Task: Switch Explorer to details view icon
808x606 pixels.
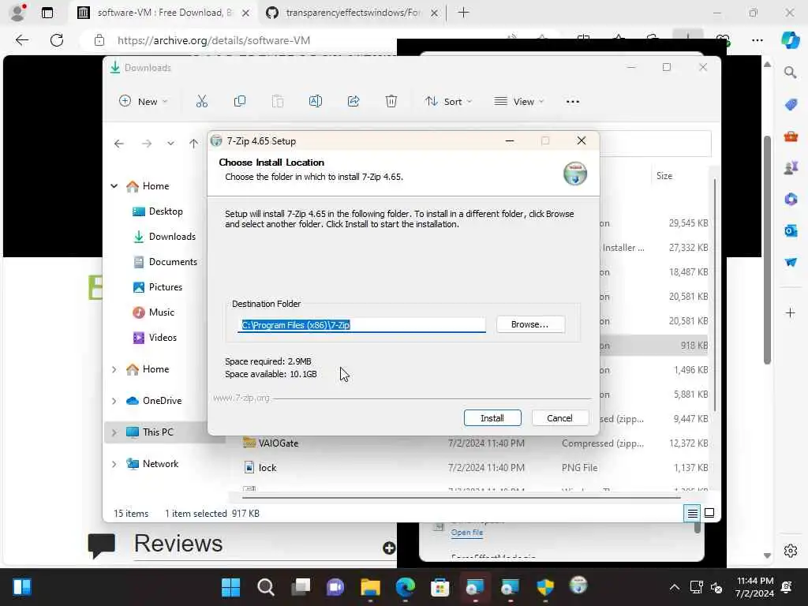Action: [692, 513]
